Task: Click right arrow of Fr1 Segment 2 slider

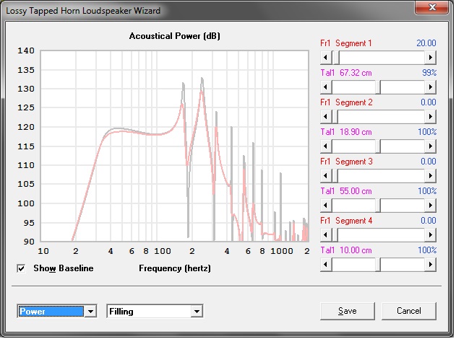Action: 431,117
